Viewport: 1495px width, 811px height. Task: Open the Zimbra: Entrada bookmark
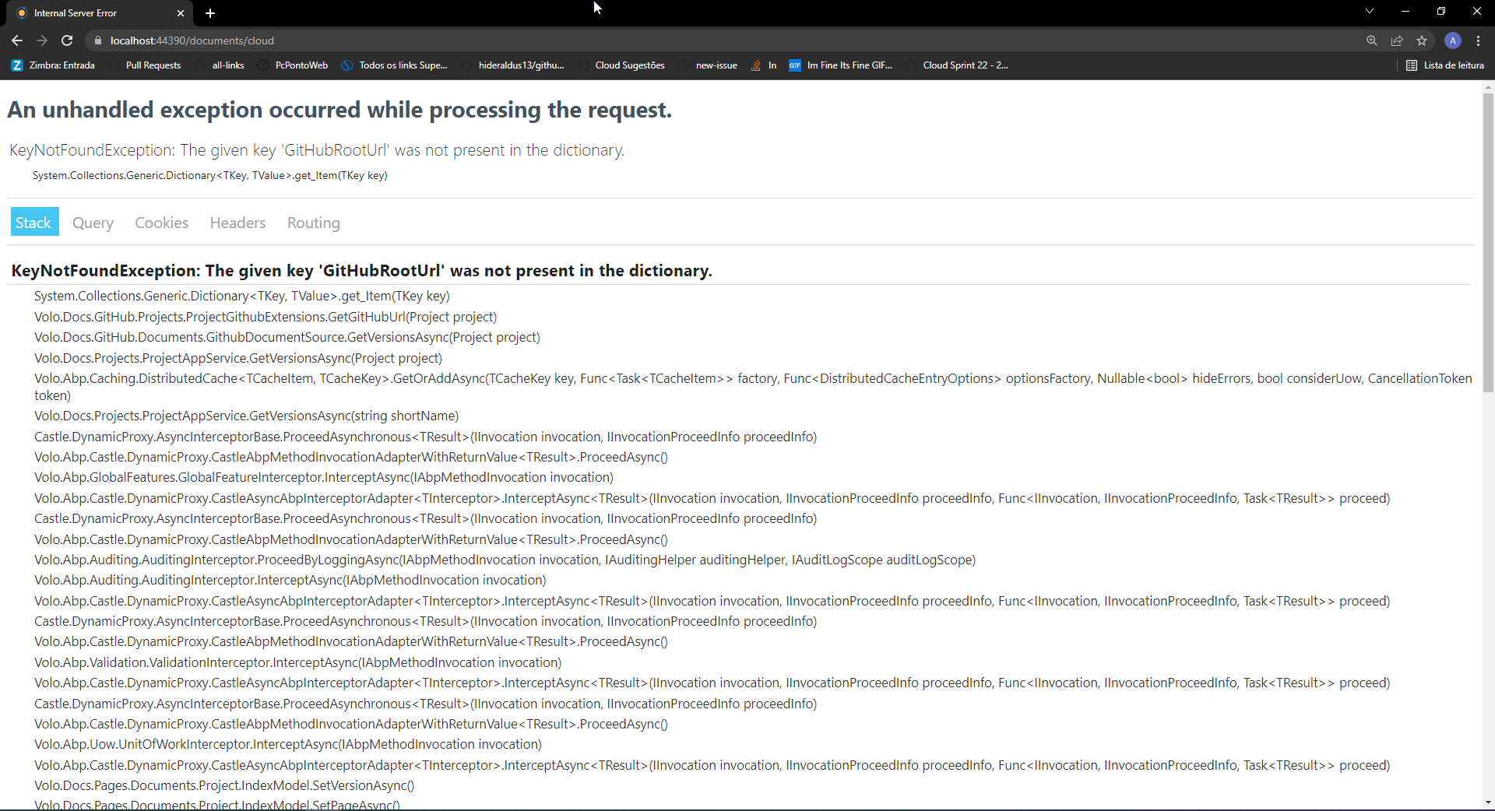53,65
